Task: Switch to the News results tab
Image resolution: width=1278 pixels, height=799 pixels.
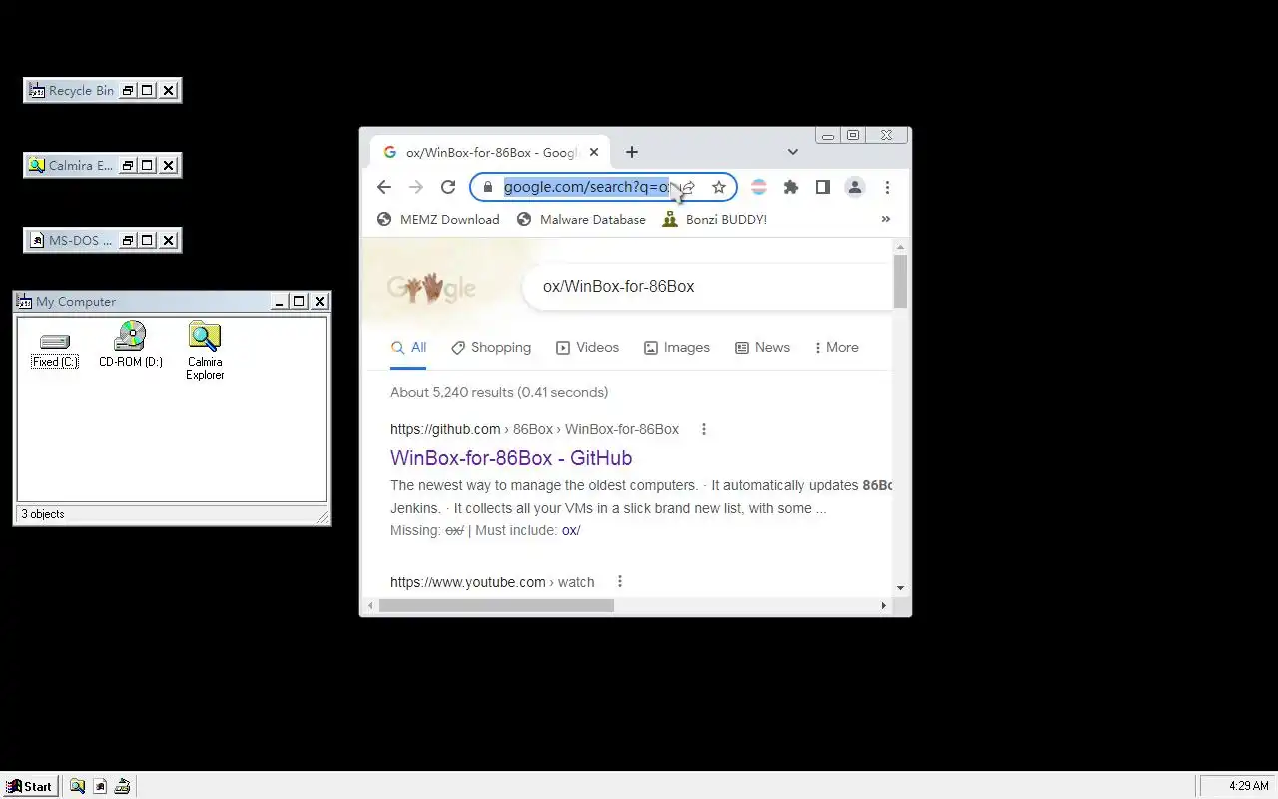Action: click(762, 348)
